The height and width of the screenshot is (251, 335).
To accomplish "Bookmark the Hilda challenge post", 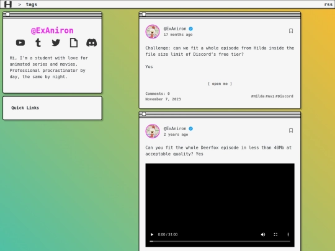I will 291,31.
